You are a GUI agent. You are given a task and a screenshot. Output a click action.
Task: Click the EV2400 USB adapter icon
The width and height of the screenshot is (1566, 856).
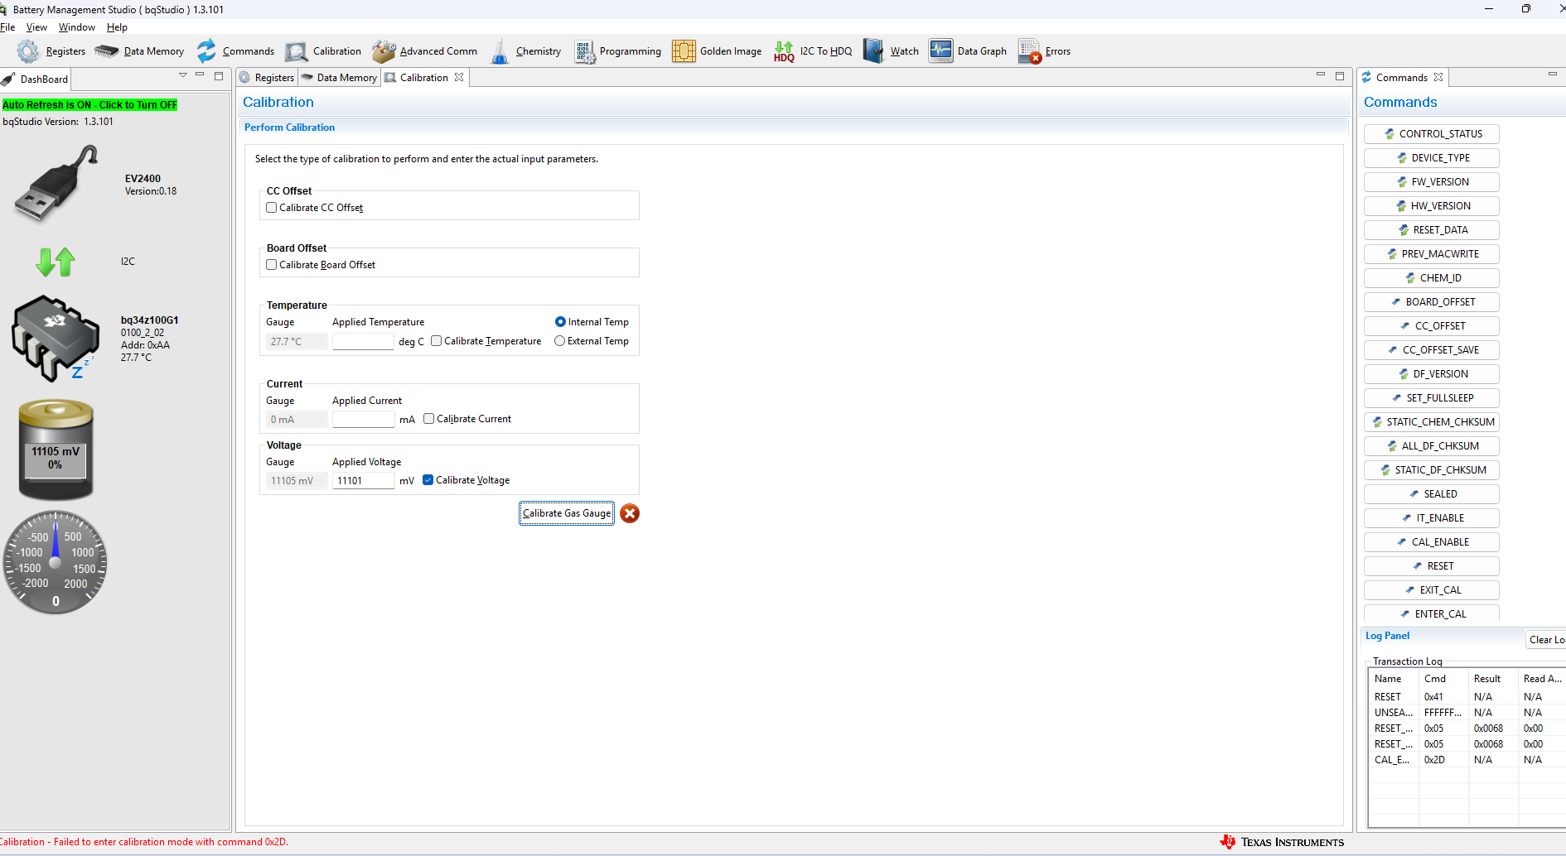[x=56, y=184]
